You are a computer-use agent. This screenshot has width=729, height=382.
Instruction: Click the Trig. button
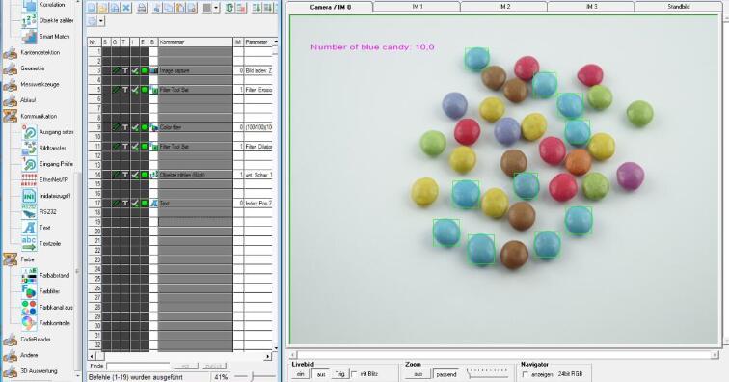tap(339, 374)
